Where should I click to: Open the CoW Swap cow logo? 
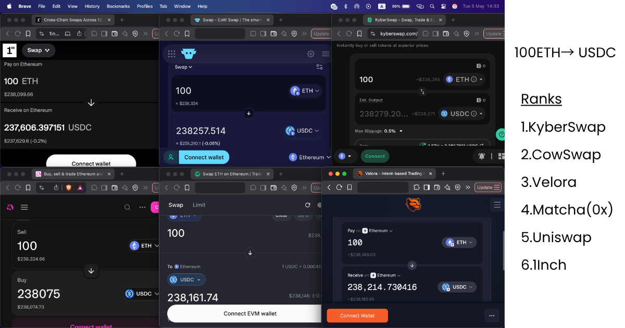point(188,54)
